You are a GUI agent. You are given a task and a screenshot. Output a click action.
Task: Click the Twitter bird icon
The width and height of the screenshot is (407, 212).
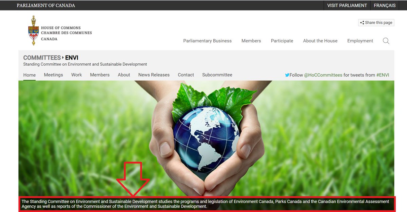(x=287, y=75)
